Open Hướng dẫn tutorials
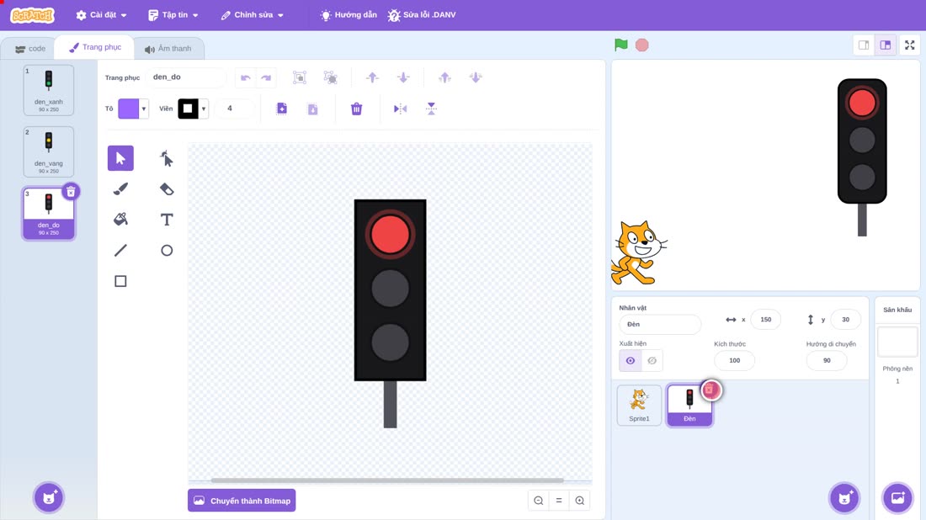Screen dimensions: 926x520 (349, 15)
